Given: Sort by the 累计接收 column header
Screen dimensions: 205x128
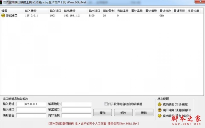Looking at the screenshot, I should click(x=165, y=11).
